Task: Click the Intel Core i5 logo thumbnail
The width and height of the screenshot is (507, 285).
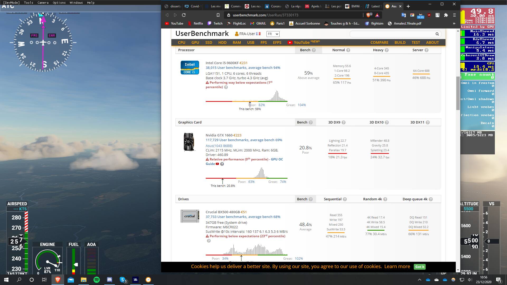Action: [190, 68]
